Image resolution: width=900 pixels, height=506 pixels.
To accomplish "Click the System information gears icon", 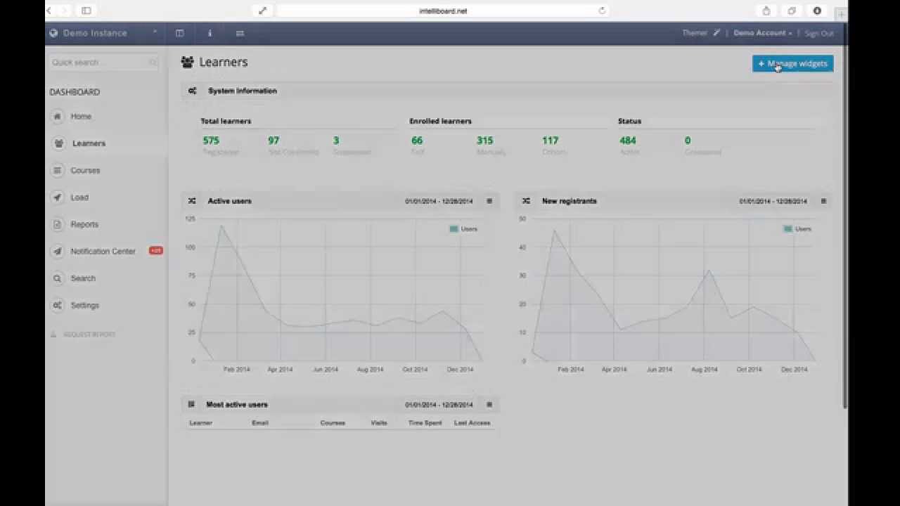I will [192, 91].
